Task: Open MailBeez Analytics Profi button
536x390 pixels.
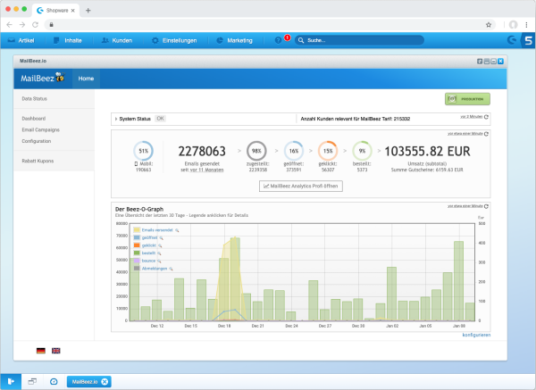Action: tap(301, 187)
